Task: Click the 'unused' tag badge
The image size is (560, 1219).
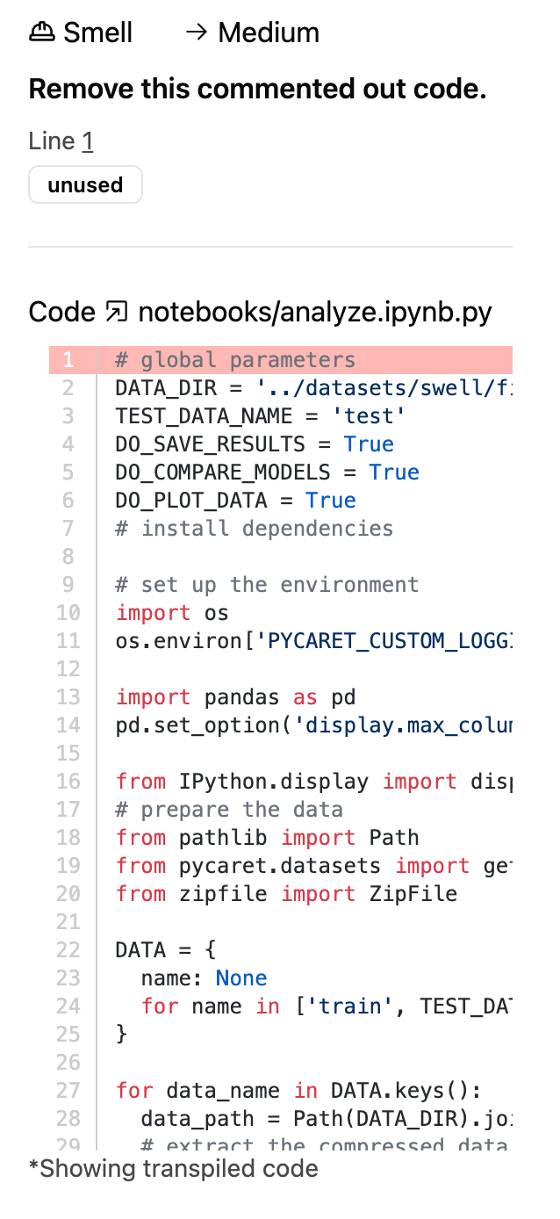Action: (85, 185)
